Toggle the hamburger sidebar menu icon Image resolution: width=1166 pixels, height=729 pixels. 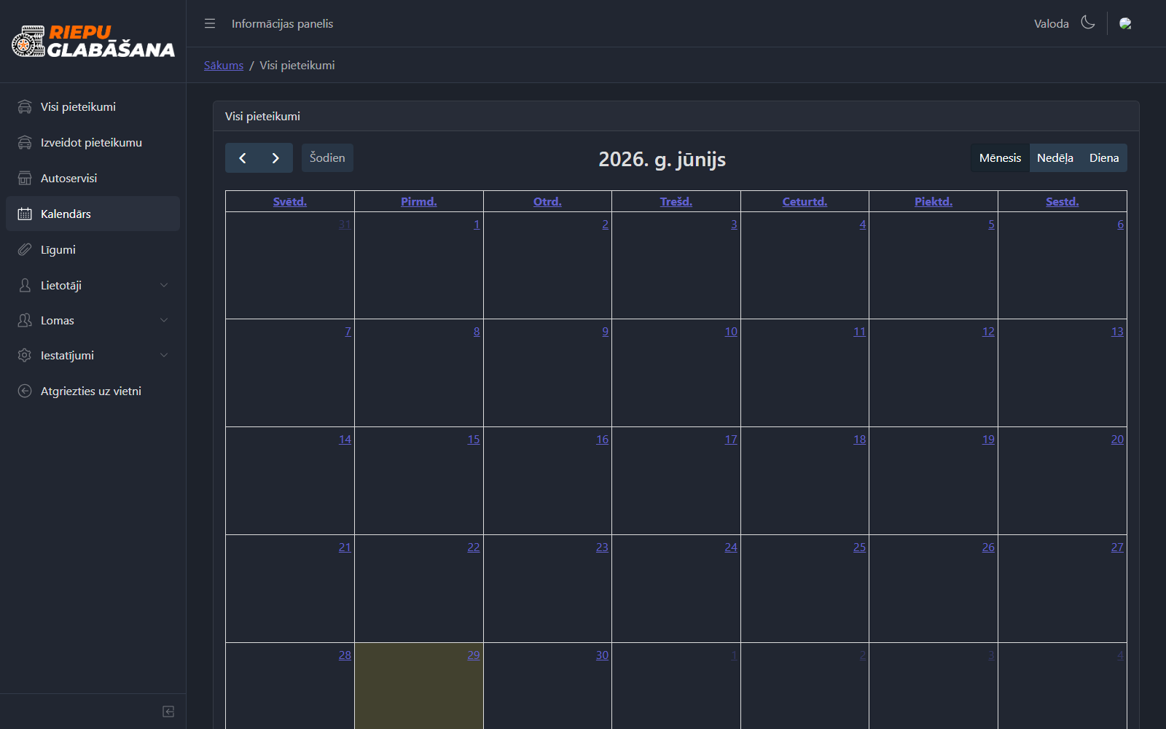210,23
